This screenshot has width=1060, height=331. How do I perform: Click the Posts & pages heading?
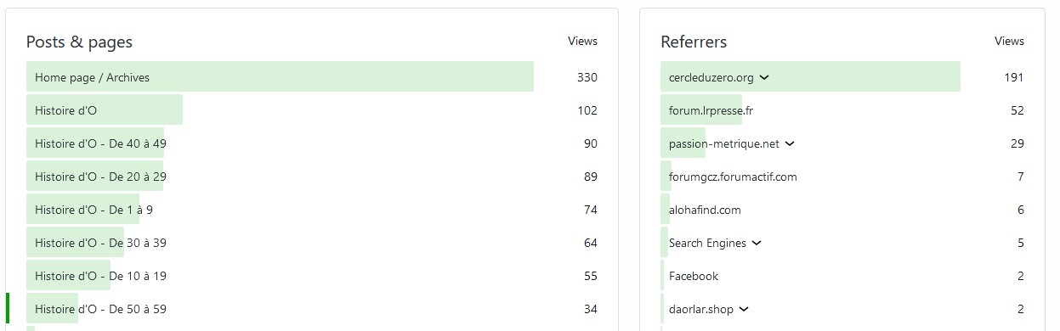pyautogui.click(x=79, y=42)
